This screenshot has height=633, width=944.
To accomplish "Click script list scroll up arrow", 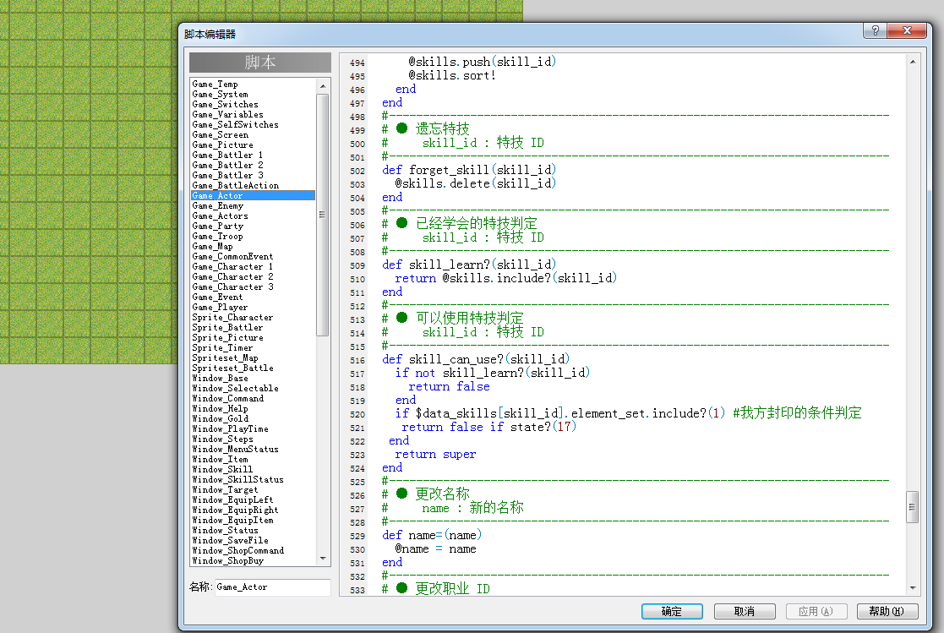I will (x=323, y=85).
